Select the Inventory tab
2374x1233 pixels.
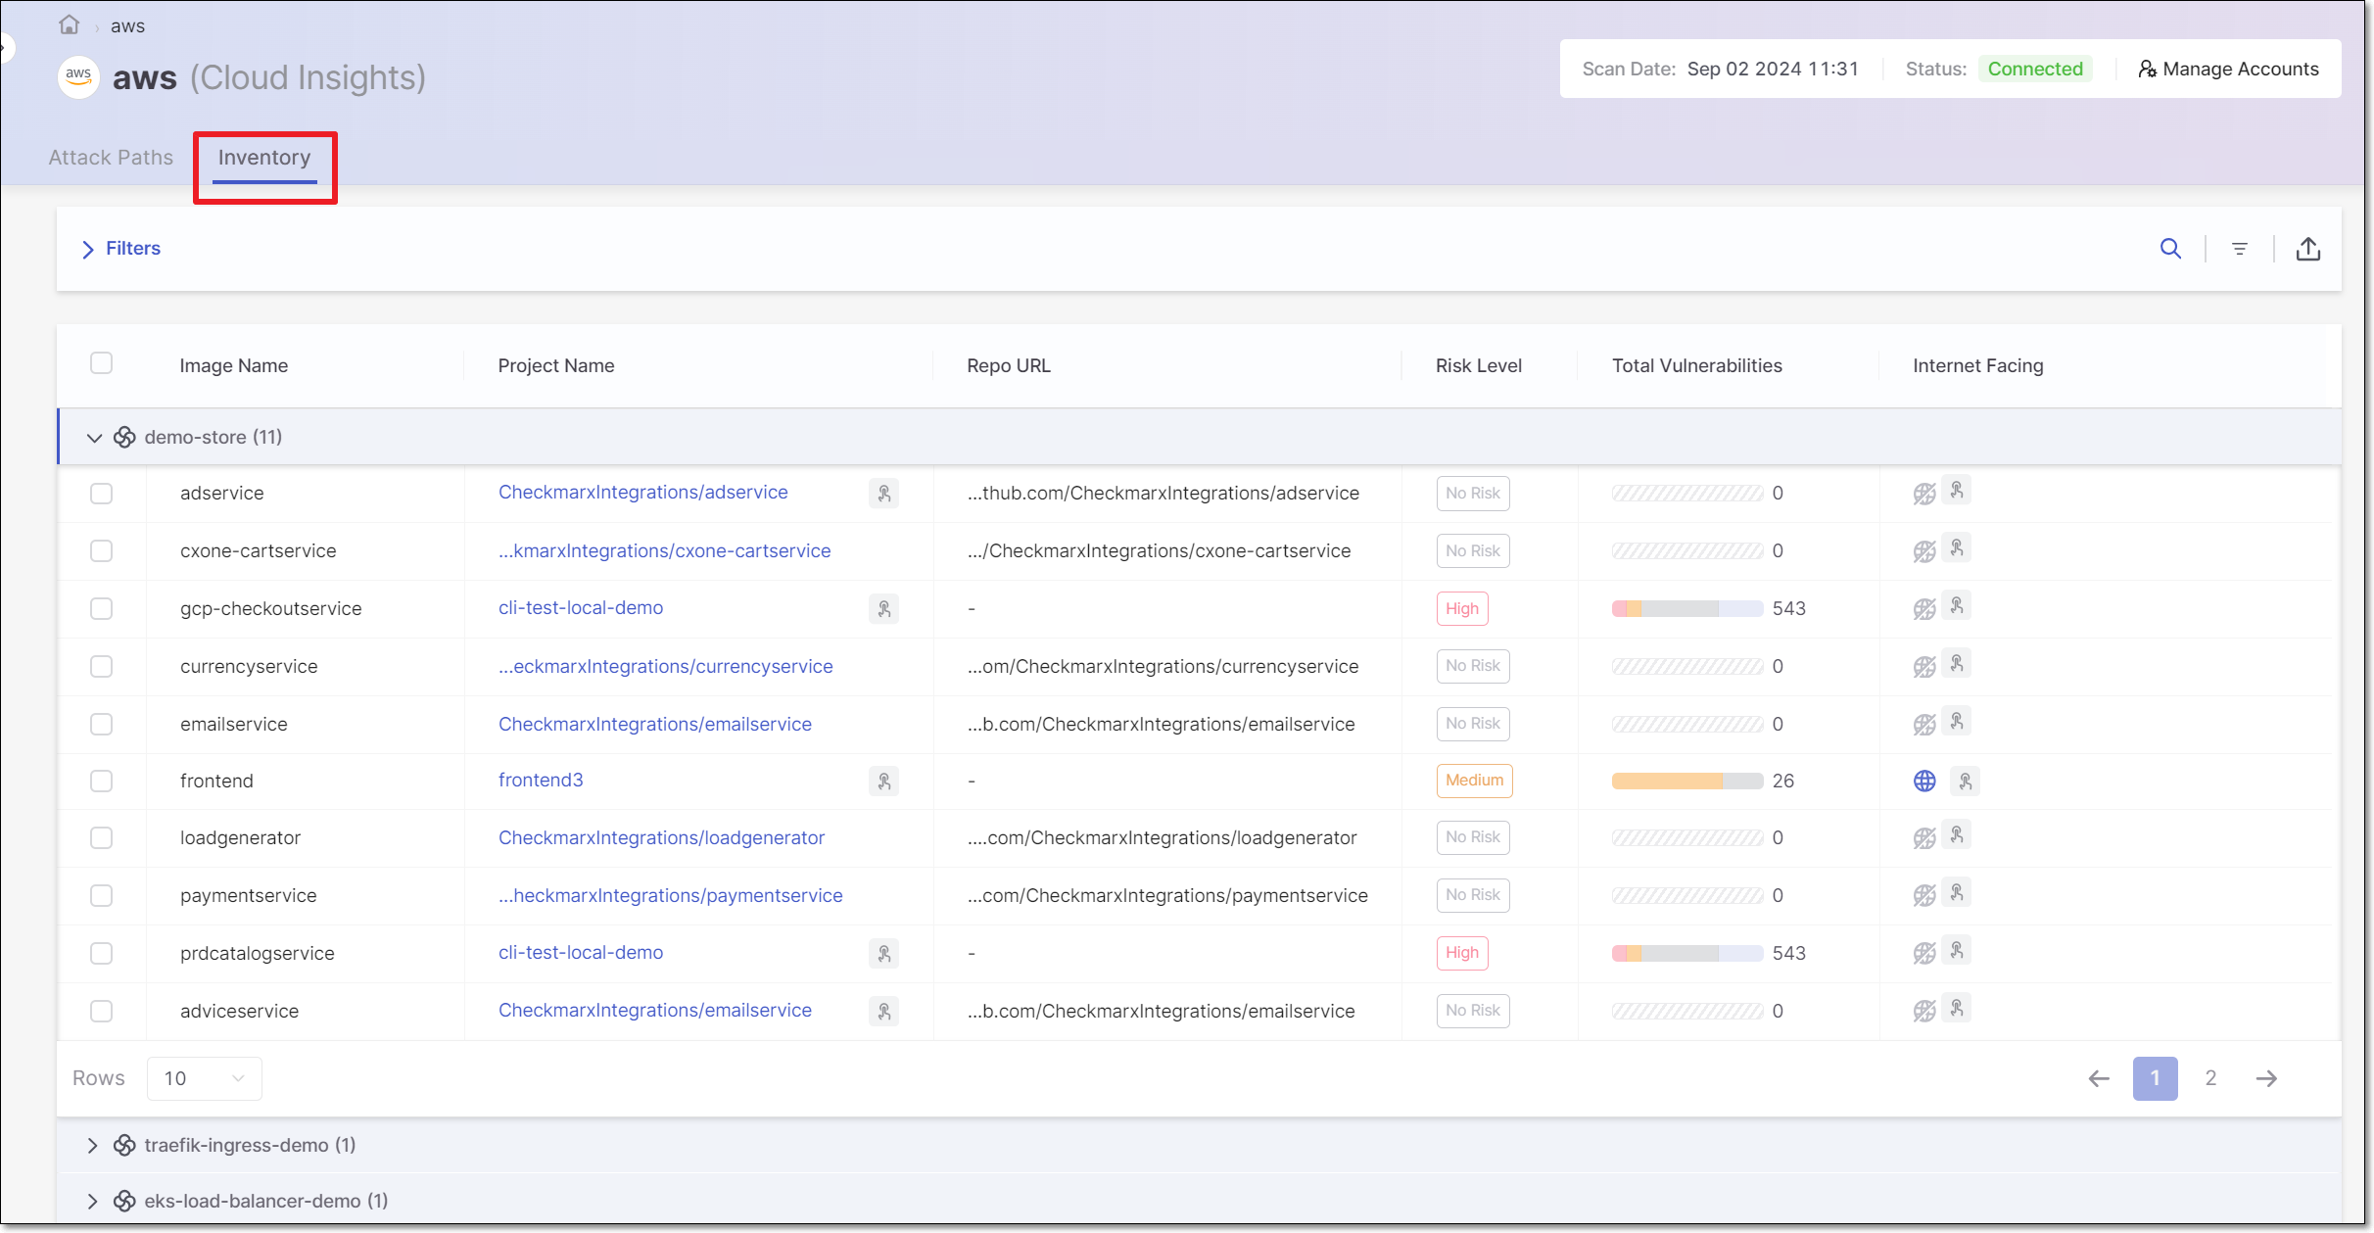[x=264, y=158]
